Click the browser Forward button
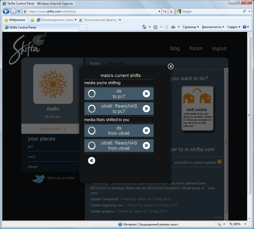The width and height of the screenshot is (254, 229). click(x=13, y=11)
